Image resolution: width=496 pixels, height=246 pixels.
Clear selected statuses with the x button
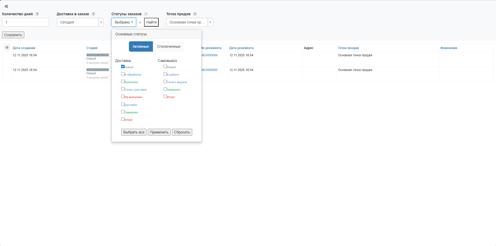point(140,22)
